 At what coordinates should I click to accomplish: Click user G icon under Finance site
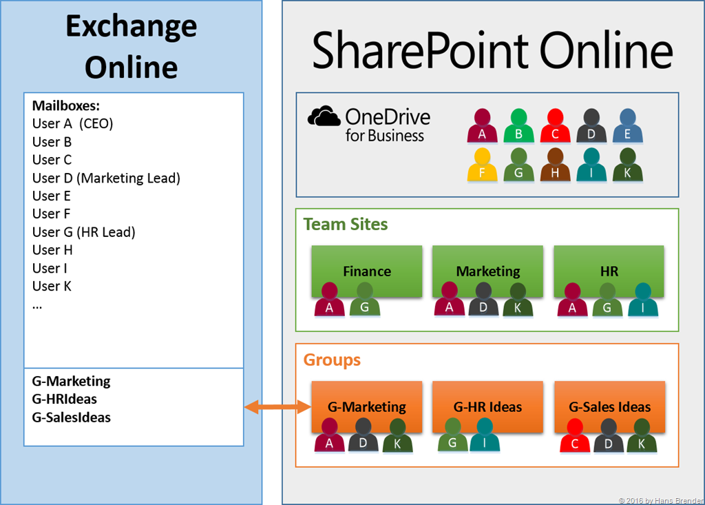point(366,300)
